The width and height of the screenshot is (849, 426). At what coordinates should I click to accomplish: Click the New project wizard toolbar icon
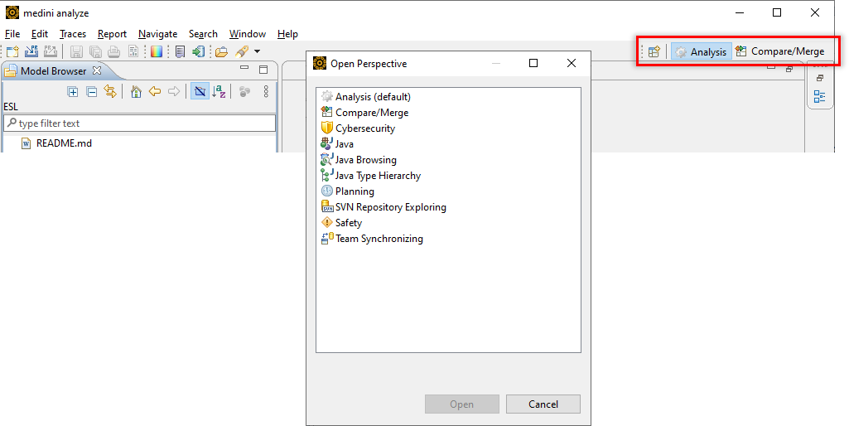[12, 51]
